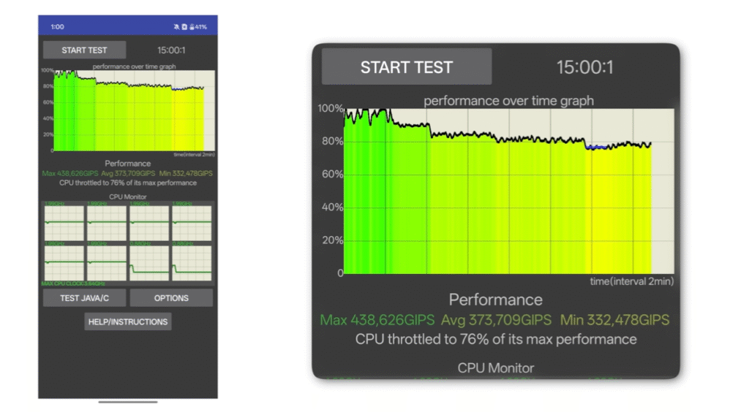Tap Avg 373,709GIPS on the phone screen
This screenshot has height=412, width=749.
click(x=127, y=173)
